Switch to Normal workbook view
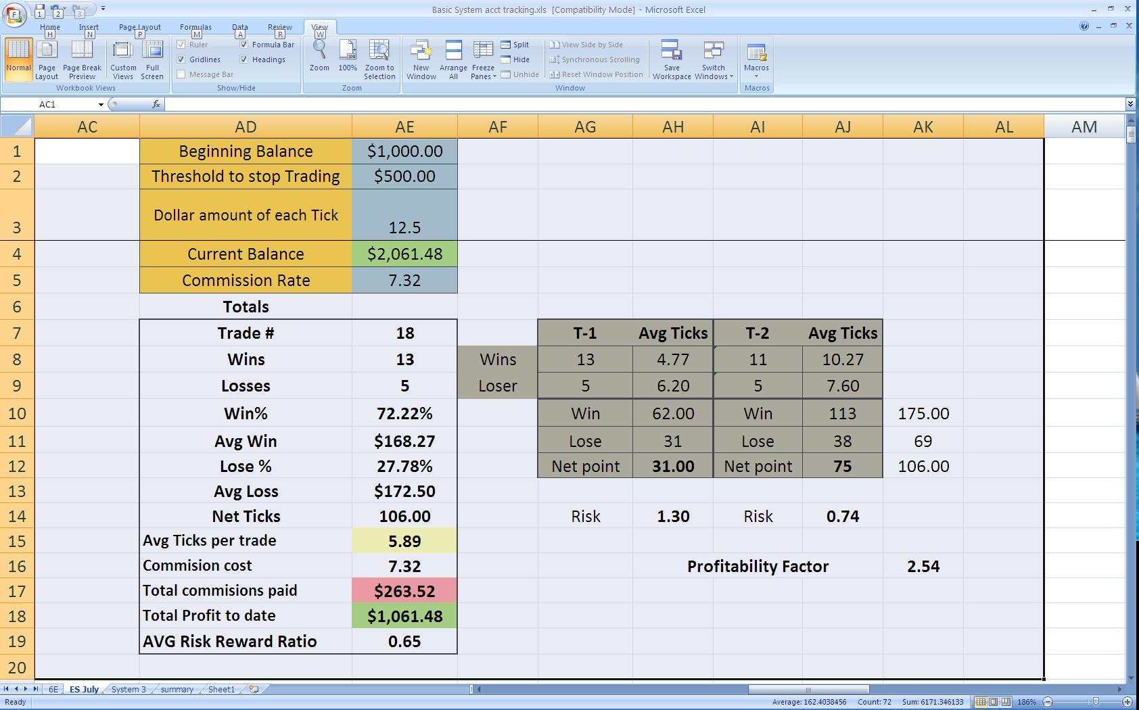The height and width of the screenshot is (710, 1139). 18,60
